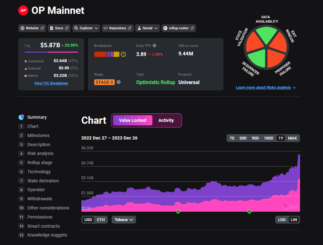The height and width of the screenshot is (245, 323).
Task: Select the 180D time range
Action: click(269, 138)
